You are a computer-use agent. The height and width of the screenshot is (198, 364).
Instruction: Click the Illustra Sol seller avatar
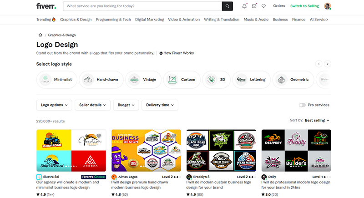tap(39, 177)
